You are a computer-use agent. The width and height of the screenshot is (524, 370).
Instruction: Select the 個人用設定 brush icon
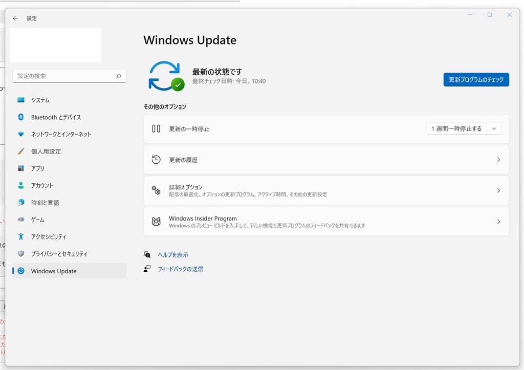click(x=20, y=151)
